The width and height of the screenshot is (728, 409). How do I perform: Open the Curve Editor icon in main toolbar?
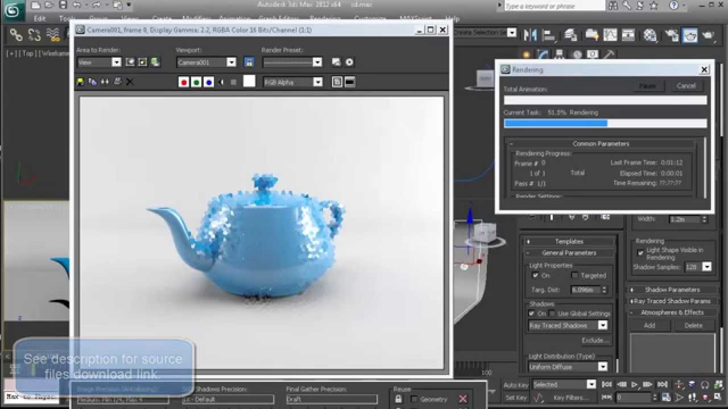tap(610, 35)
